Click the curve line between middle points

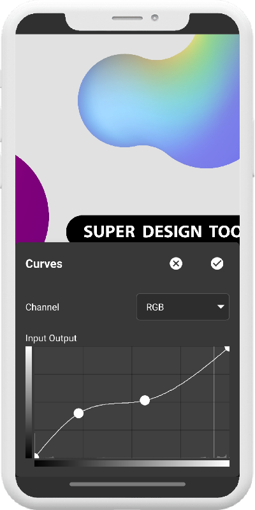click(x=112, y=404)
